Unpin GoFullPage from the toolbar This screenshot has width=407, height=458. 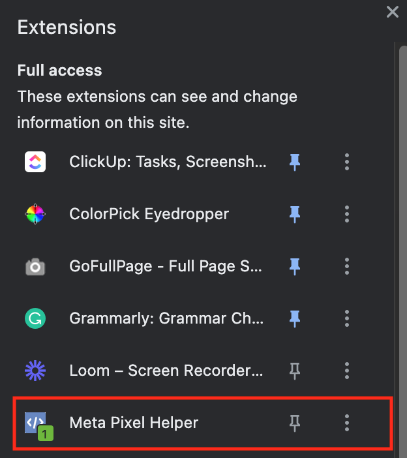pos(295,266)
